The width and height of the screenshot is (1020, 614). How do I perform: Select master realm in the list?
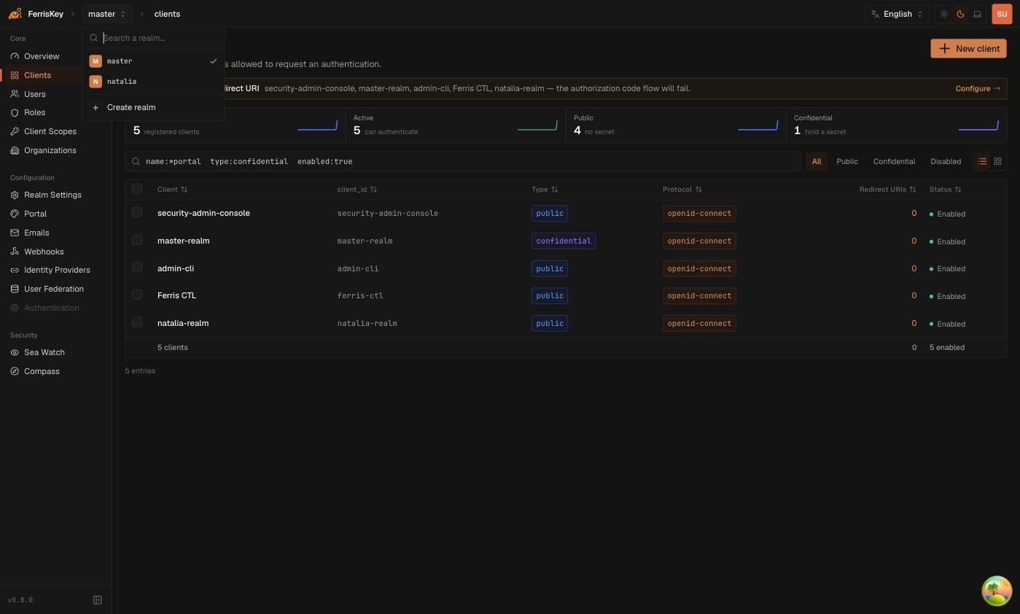point(153,61)
